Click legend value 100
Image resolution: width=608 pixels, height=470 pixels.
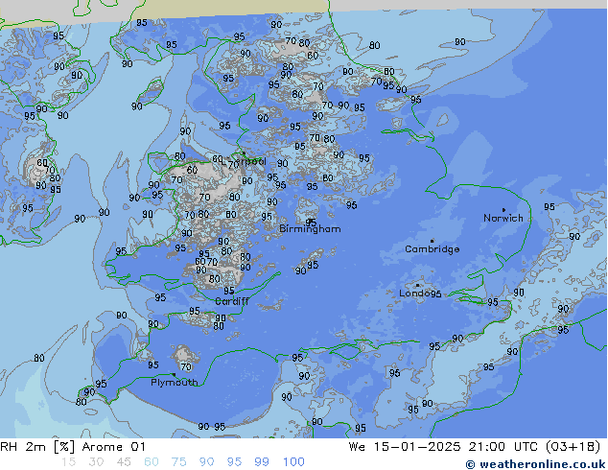pyautogui.click(x=293, y=462)
